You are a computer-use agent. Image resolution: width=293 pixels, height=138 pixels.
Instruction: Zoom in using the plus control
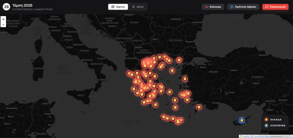pyautogui.click(x=3, y=19)
